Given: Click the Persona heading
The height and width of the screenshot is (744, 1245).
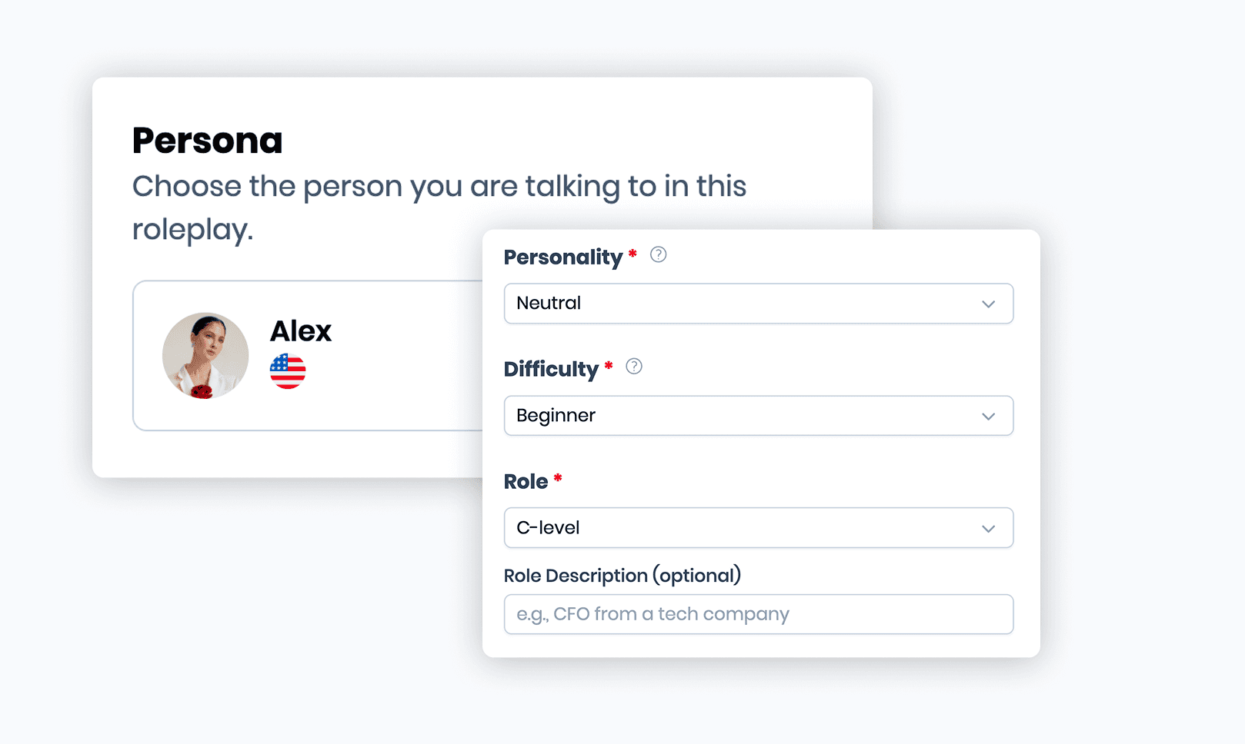Looking at the screenshot, I should (208, 141).
